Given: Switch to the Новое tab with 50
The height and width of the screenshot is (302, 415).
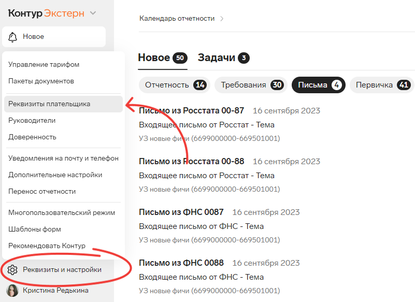Looking at the screenshot, I should pyautogui.click(x=163, y=57).
